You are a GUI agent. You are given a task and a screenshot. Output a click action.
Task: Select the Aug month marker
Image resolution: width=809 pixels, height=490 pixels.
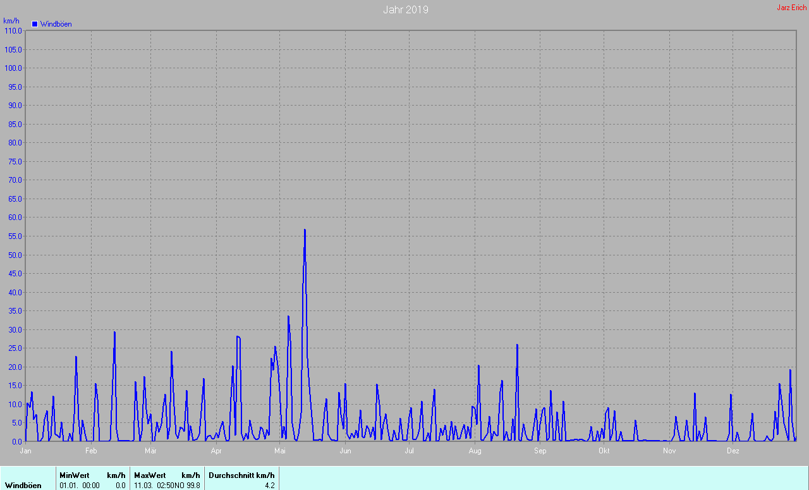pos(475,451)
